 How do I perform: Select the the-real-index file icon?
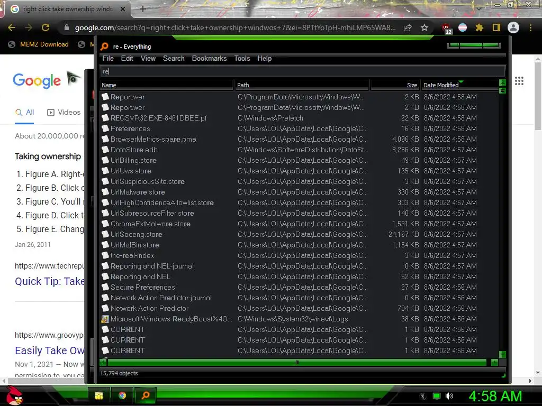tap(105, 255)
